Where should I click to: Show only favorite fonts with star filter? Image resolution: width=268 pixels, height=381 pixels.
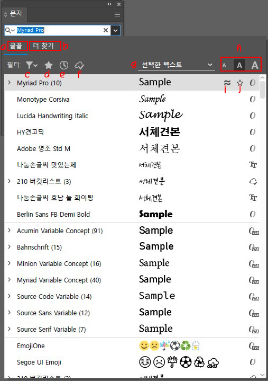(x=49, y=65)
